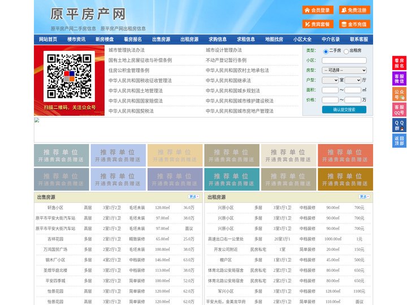Open the 客服微信 floating sidebar icon
This screenshot has width=407, height=305.
pyautogui.click(x=399, y=79)
